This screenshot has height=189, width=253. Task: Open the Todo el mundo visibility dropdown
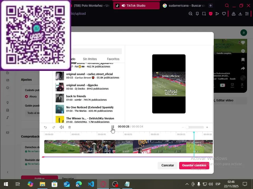(x=33, y=113)
